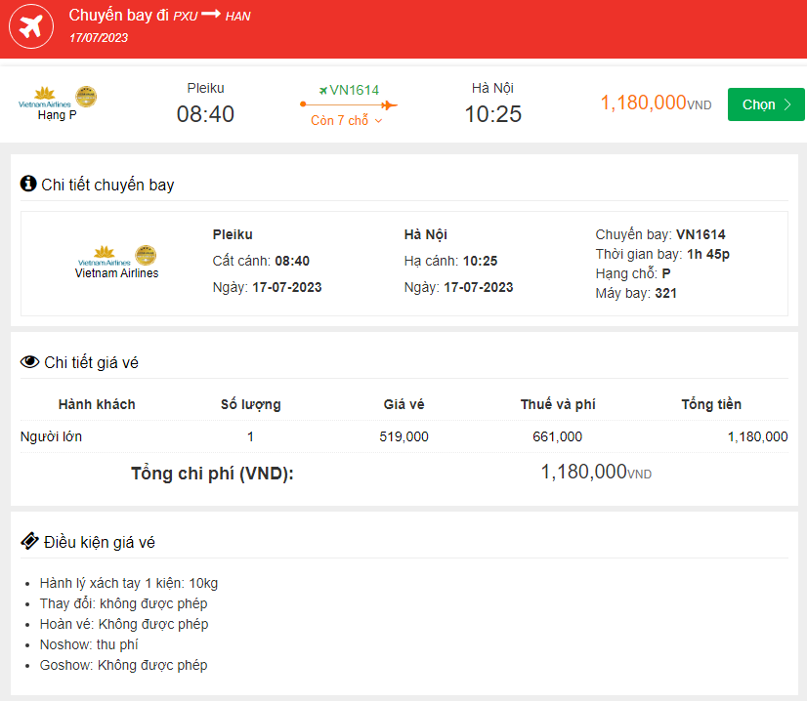Click the Vietnam Airlines logo near Hạng P

click(43, 96)
